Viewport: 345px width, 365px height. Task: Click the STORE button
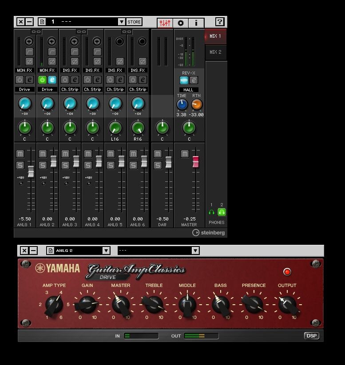point(134,22)
